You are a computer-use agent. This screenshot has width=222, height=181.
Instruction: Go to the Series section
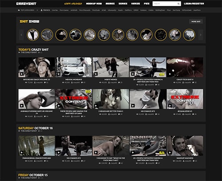coord(123,4)
